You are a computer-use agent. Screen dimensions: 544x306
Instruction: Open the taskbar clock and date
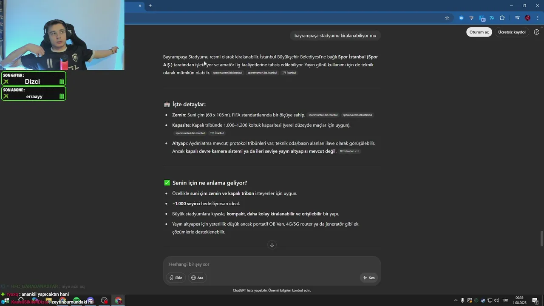pos(519,300)
